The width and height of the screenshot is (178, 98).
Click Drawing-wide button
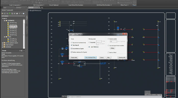(x=122, y=58)
